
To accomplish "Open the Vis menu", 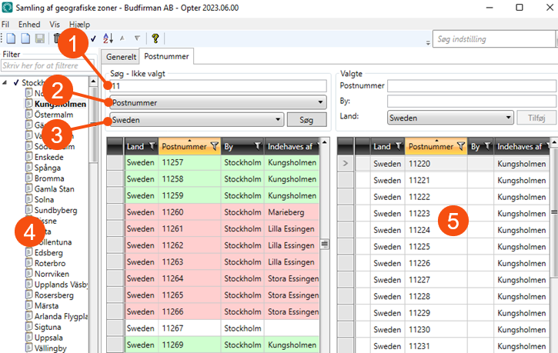I will 55,24.
